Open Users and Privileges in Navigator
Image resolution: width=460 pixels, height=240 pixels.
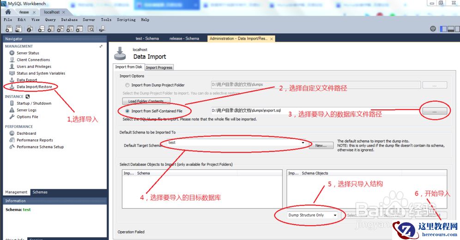[34, 66]
